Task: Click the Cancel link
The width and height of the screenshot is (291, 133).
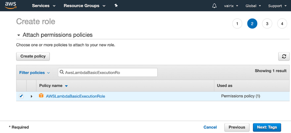Action: point(210,127)
